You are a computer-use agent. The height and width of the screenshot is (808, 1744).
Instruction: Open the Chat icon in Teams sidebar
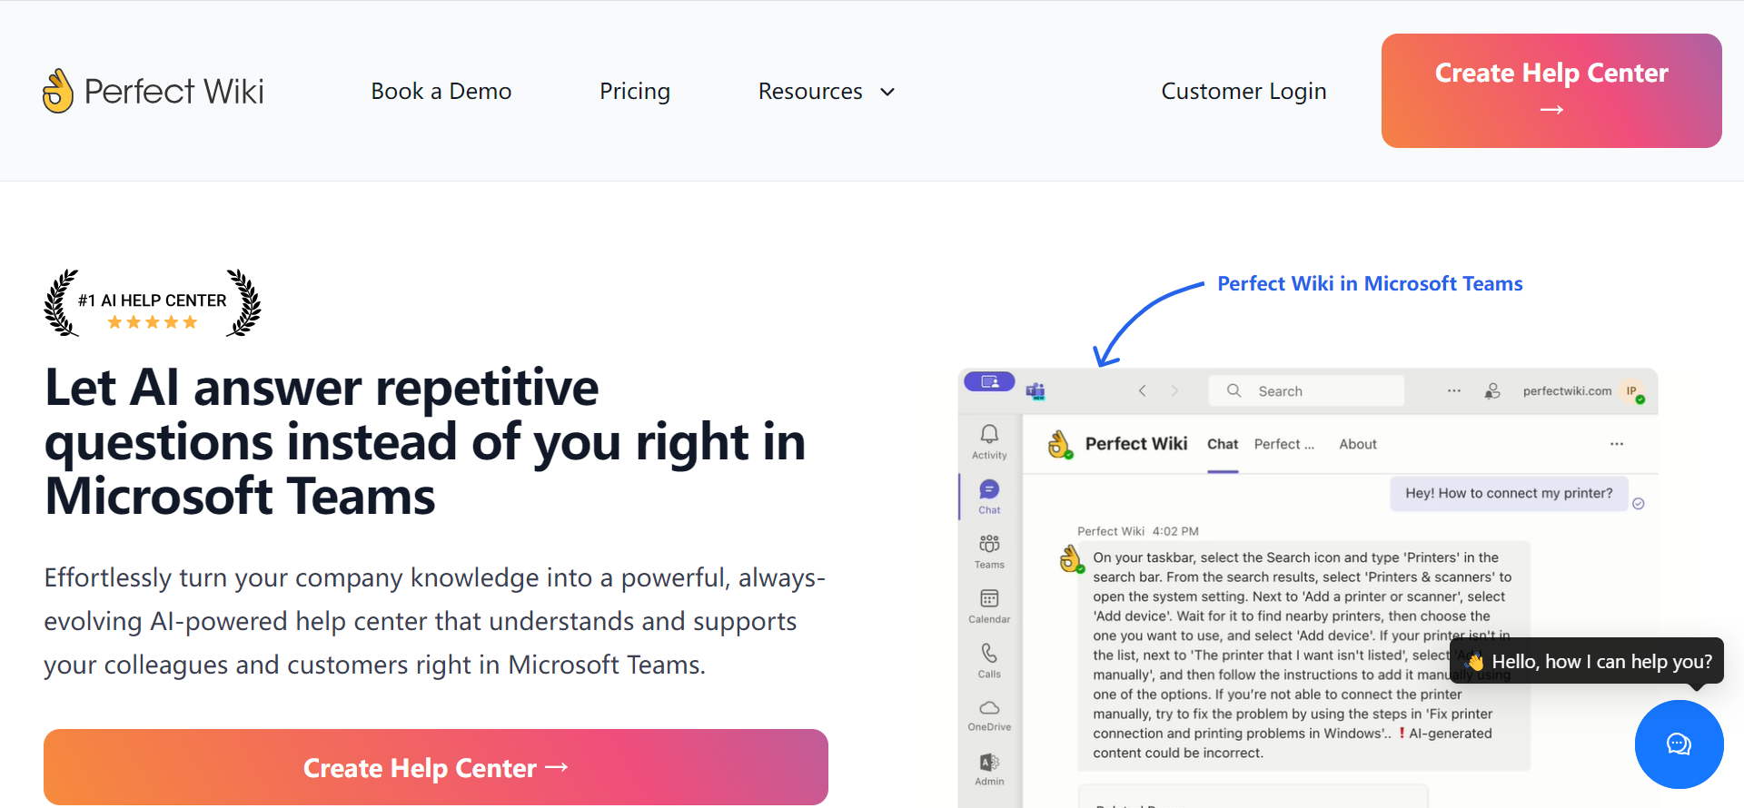(989, 490)
